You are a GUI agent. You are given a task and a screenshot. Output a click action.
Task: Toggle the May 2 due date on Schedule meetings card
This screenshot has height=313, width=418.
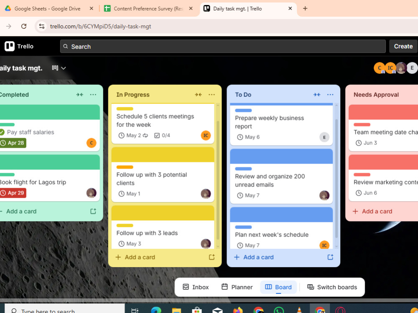133,136
